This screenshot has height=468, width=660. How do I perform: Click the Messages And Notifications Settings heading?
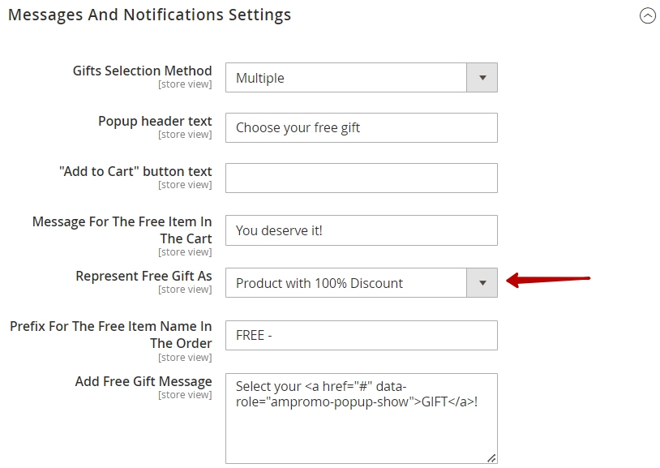[x=149, y=15]
